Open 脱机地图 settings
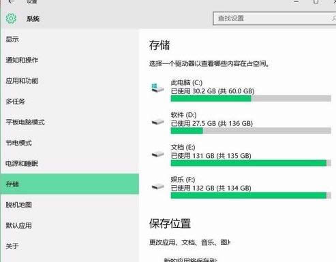Screen dimensions: 336x262 (70, 205)
